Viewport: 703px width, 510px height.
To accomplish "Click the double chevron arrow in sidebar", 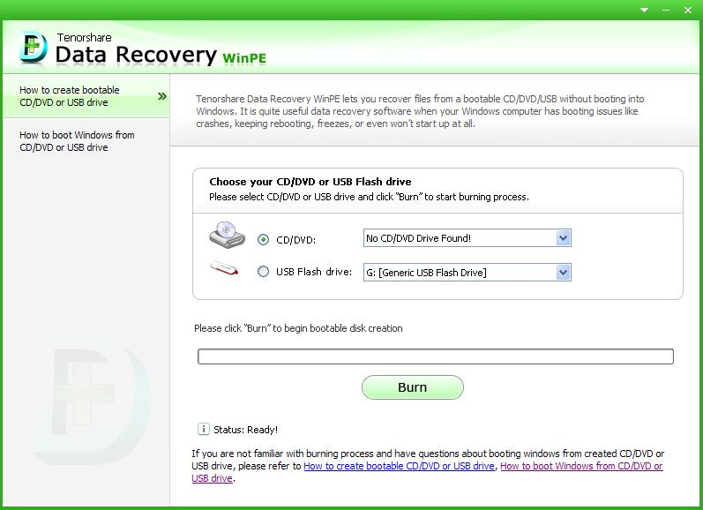I will 161,96.
